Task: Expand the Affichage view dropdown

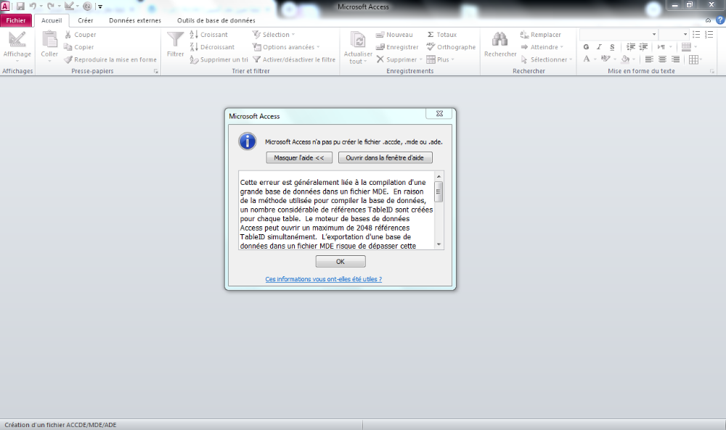Action: (17, 61)
